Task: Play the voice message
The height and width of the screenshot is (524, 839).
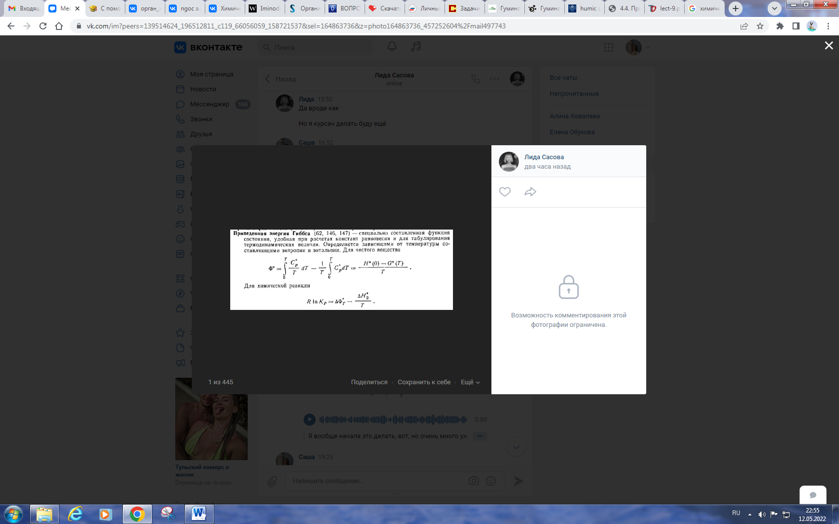Action: click(310, 420)
